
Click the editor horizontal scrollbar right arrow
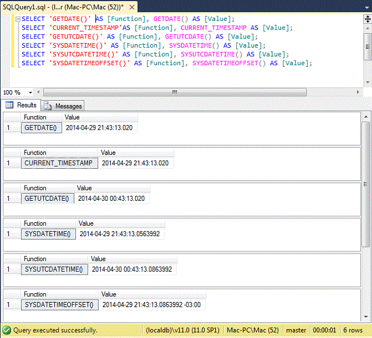pos(358,92)
